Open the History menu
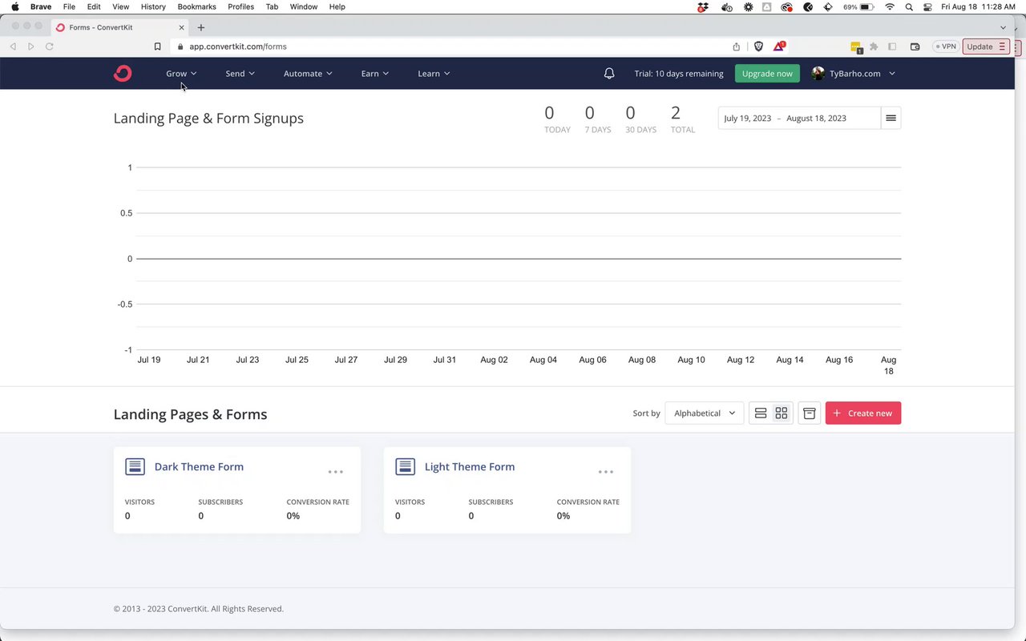This screenshot has width=1026, height=641. [x=153, y=6]
